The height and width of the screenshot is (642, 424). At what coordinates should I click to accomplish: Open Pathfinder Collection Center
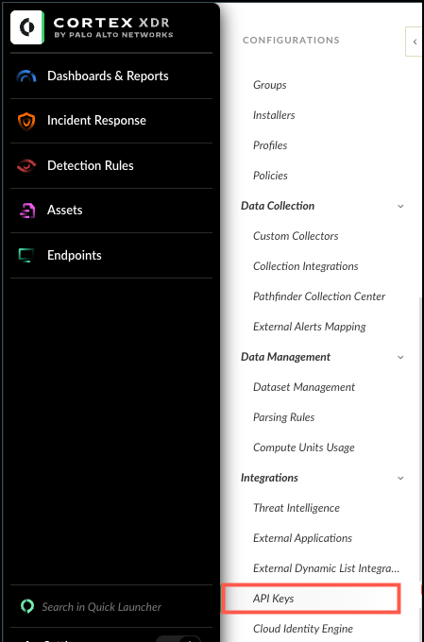319,296
